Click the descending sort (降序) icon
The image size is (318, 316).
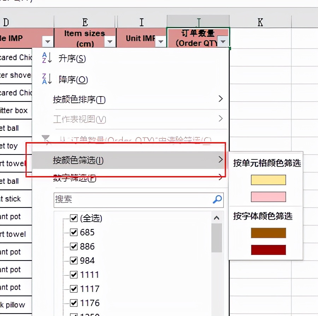(x=46, y=79)
